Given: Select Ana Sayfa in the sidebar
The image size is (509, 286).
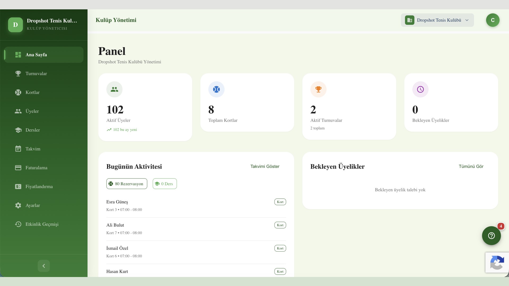Looking at the screenshot, I should tap(44, 55).
